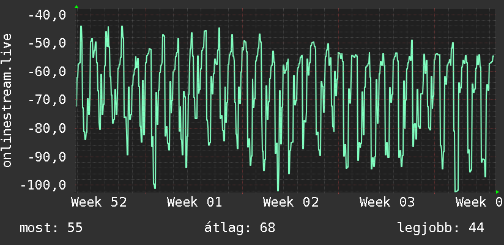Screen dimensions: 504x245
Task: Click the 'legjobb: 44' best value
Action: tap(440, 228)
